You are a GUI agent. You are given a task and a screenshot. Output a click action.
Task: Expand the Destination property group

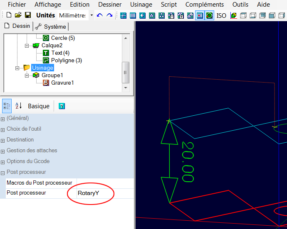pos(3,141)
